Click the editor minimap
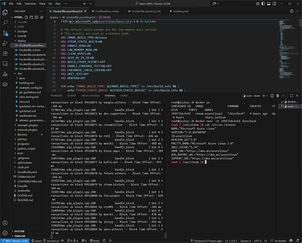This screenshot has width=302, height=243. 285,34
